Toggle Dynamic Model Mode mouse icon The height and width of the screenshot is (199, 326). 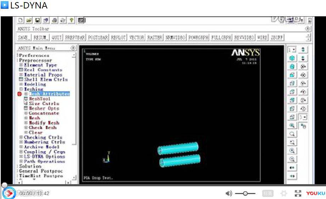tap(303, 125)
